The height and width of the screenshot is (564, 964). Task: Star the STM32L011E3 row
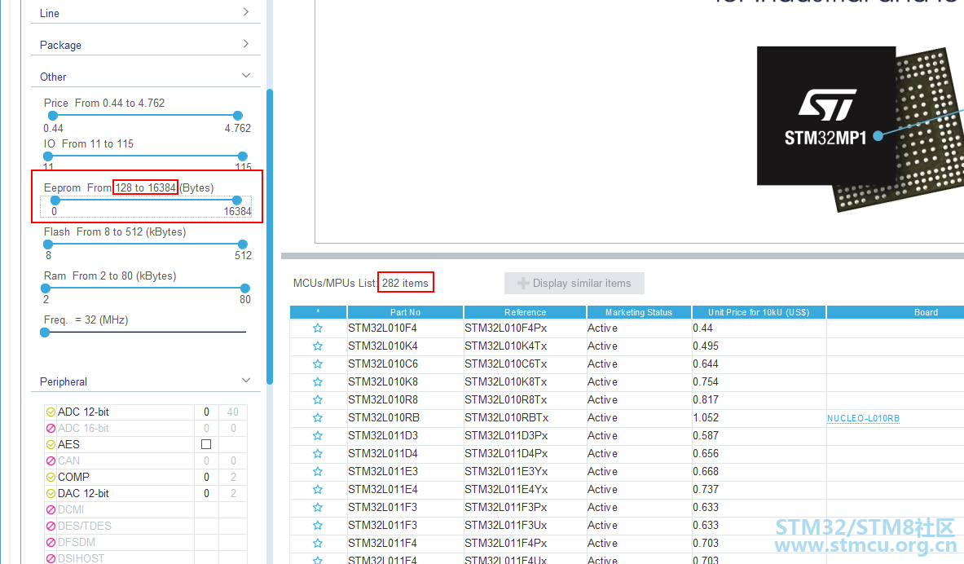[318, 472]
